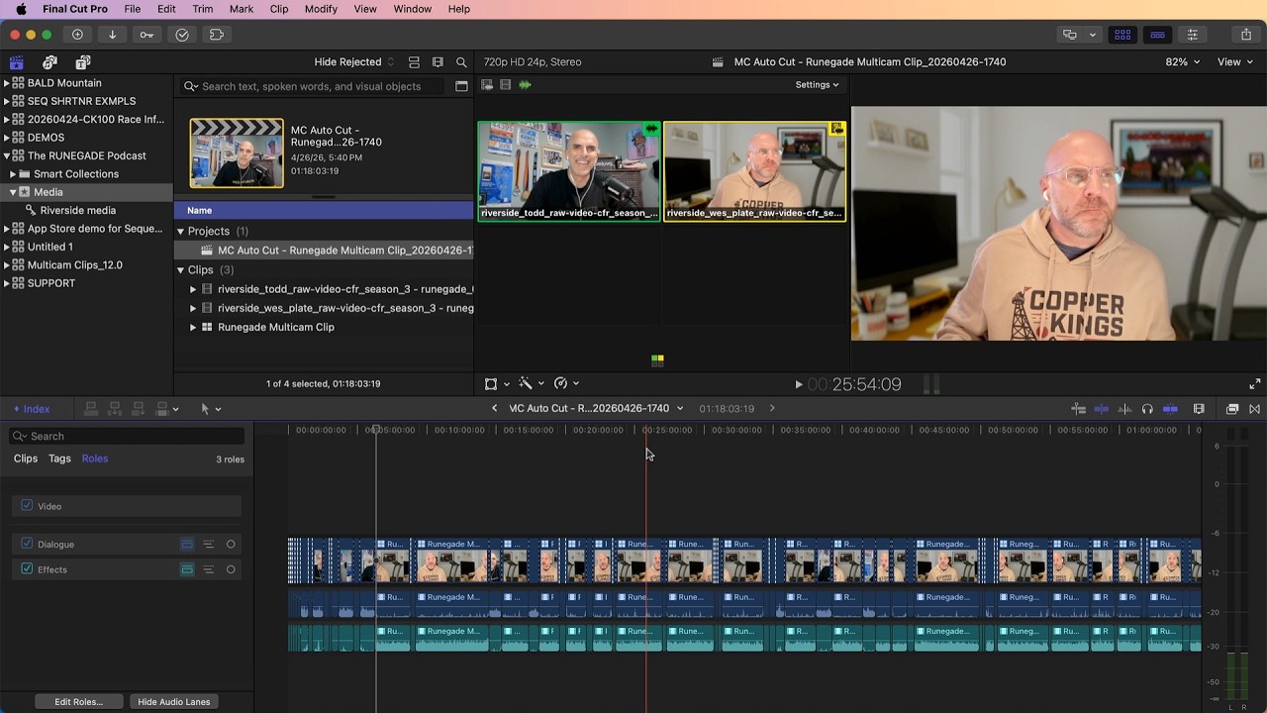Click the share export icon
This screenshot has height=713, width=1267.
pos(1246,35)
